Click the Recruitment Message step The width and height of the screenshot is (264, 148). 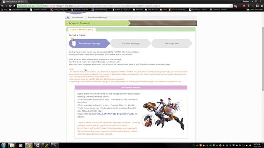click(90, 43)
